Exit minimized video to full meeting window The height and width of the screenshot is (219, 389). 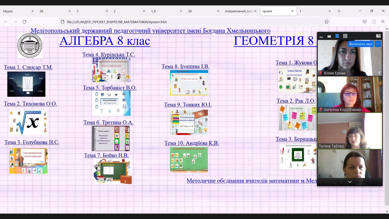(x=378, y=36)
